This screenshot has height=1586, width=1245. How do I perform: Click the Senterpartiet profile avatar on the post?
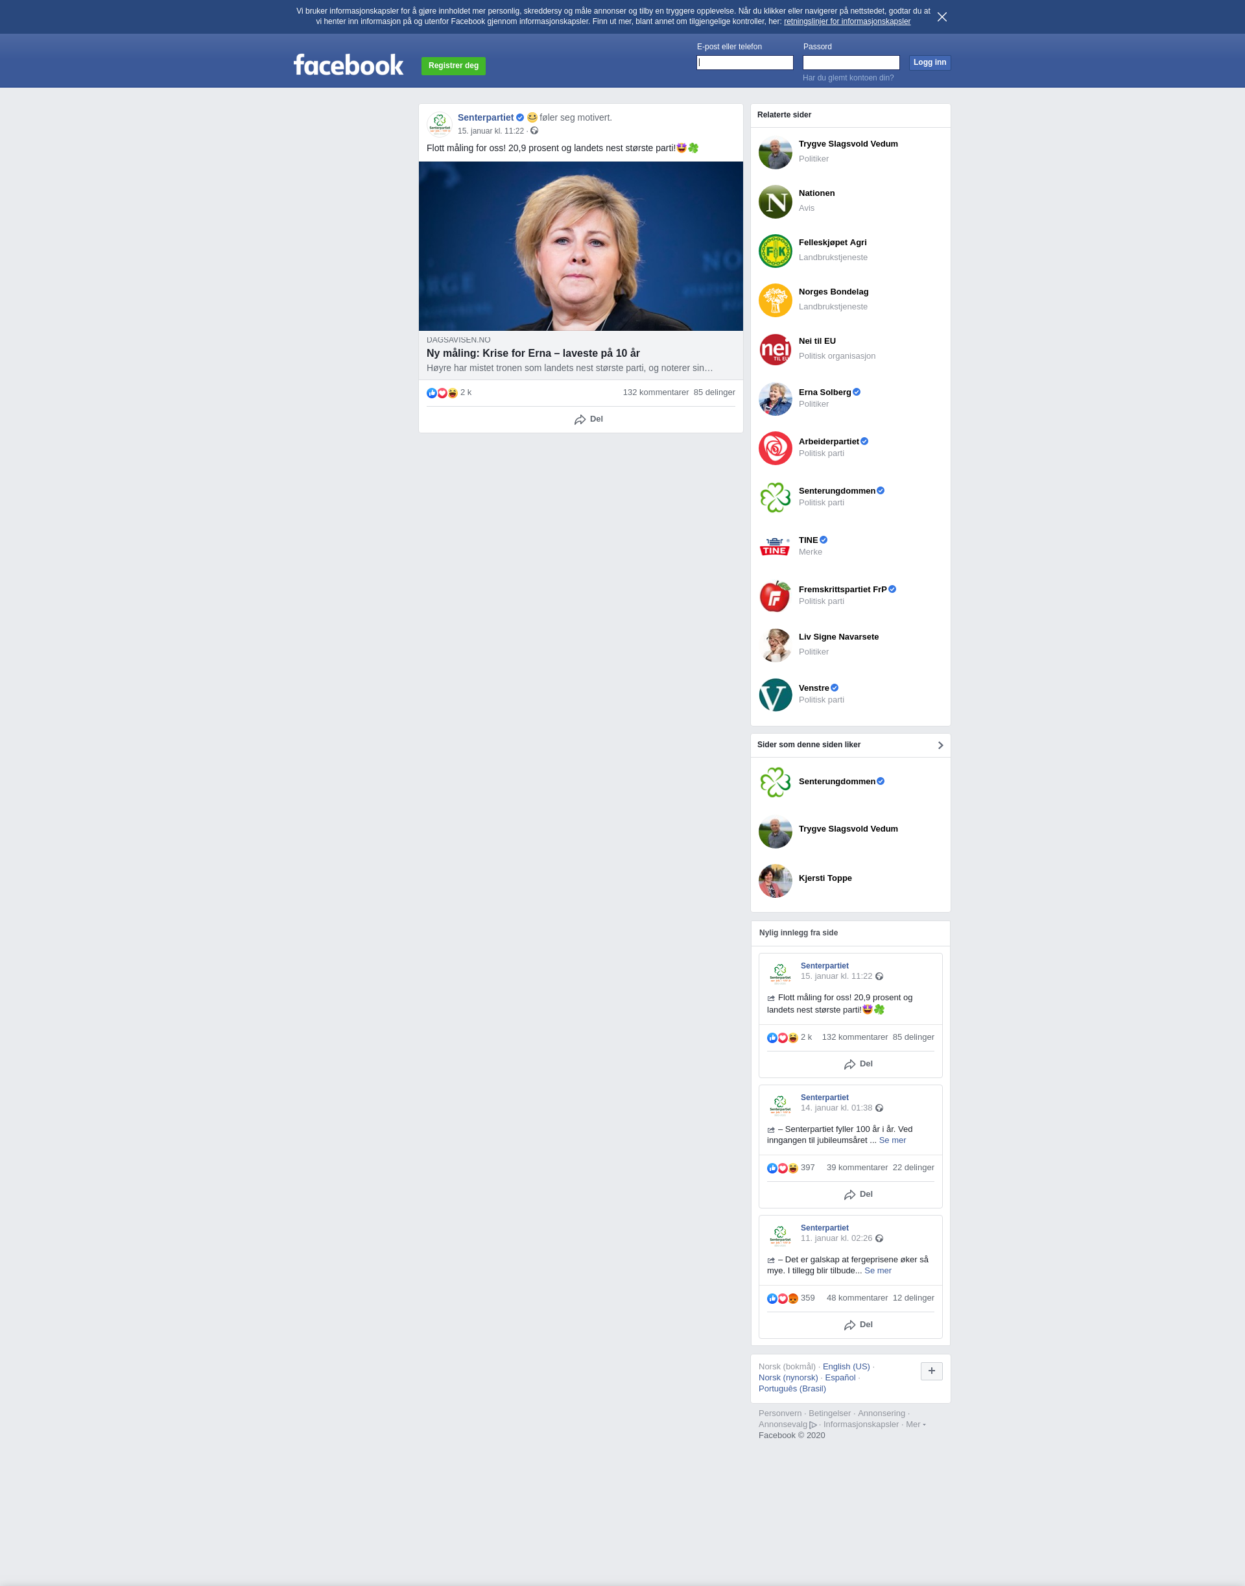coord(440,124)
